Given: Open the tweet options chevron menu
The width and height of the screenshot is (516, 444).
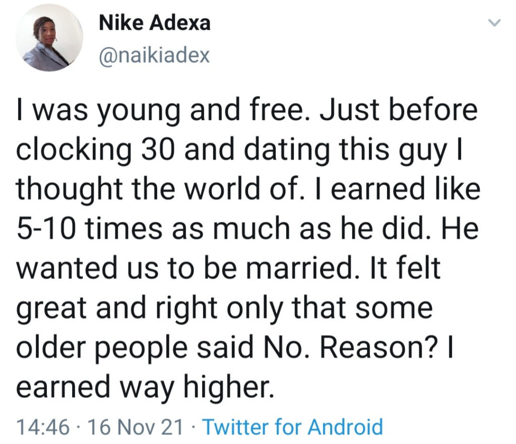Looking at the screenshot, I should point(494,23).
